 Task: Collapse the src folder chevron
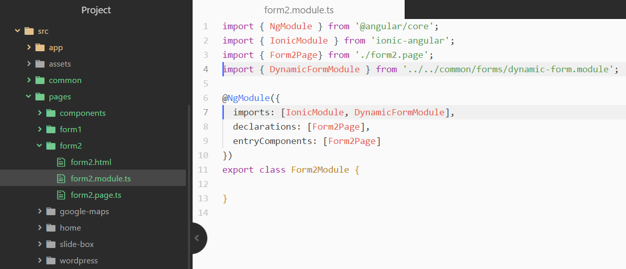coord(18,31)
